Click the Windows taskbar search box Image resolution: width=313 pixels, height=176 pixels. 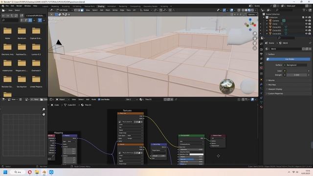point(18,172)
